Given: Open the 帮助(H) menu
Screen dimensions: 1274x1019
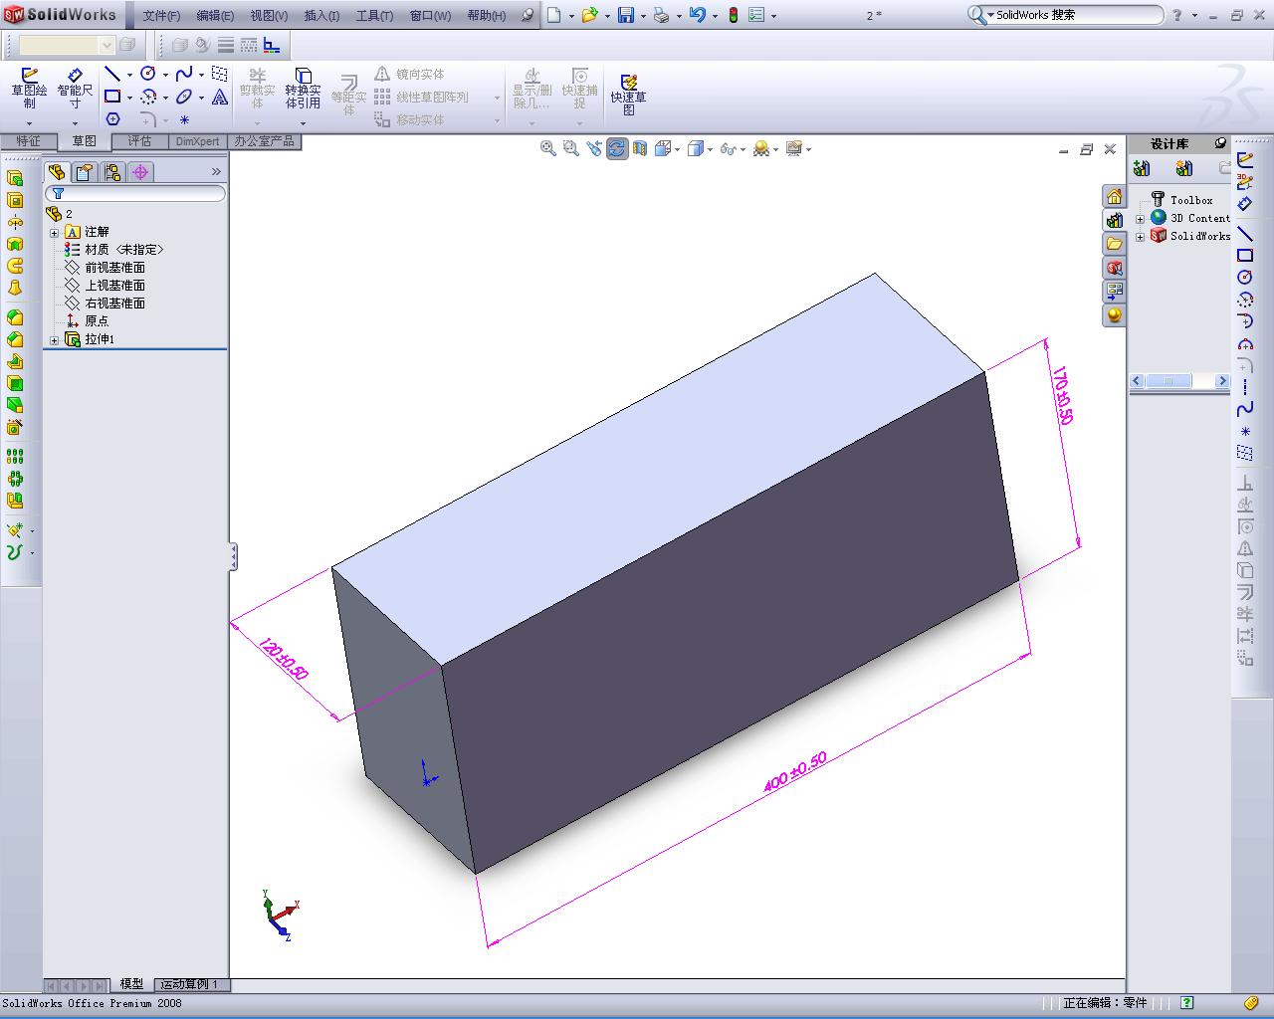Looking at the screenshot, I should (x=487, y=15).
